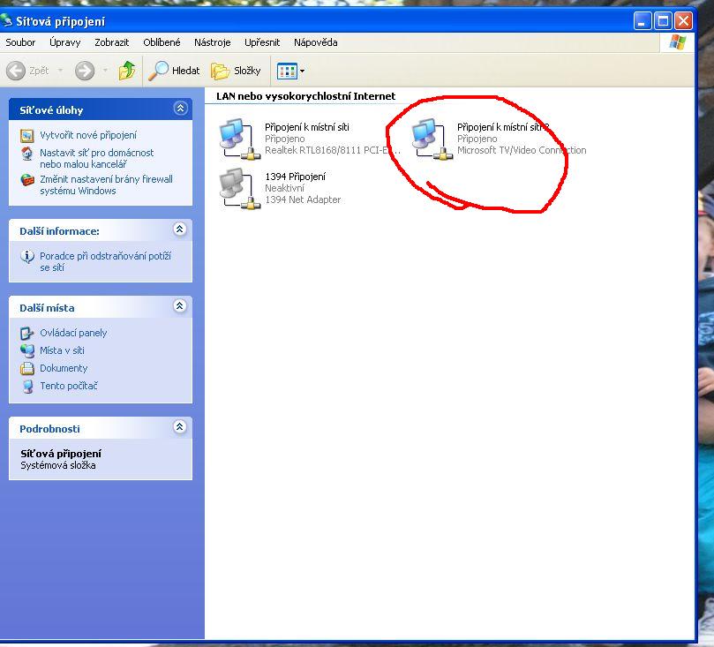Go to Ovládací panely link
This screenshot has width=714, height=647.
[x=73, y=333]
